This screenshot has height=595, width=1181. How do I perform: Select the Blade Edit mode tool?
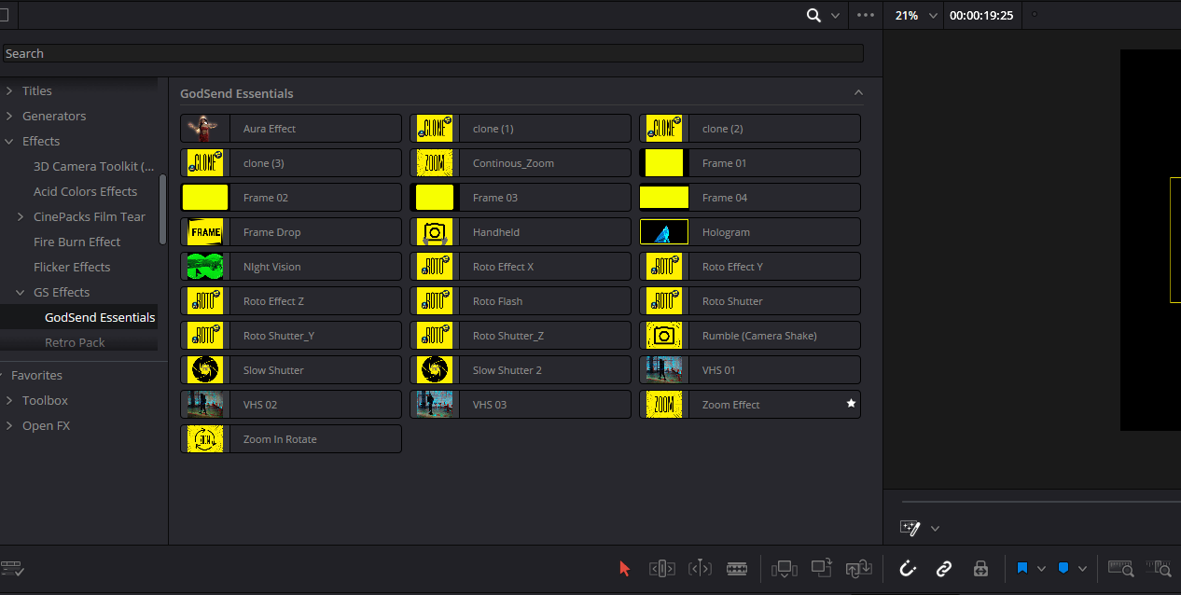point(737,568)
